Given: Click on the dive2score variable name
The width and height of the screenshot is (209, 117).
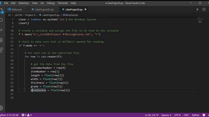Looking at the screenshot, I should click(38, 90).
